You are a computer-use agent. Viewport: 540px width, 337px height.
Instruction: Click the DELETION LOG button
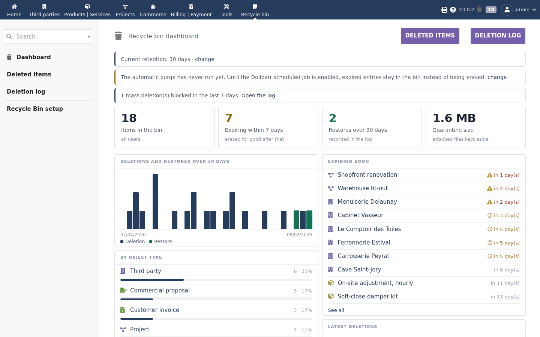click(x=498, y=36)
